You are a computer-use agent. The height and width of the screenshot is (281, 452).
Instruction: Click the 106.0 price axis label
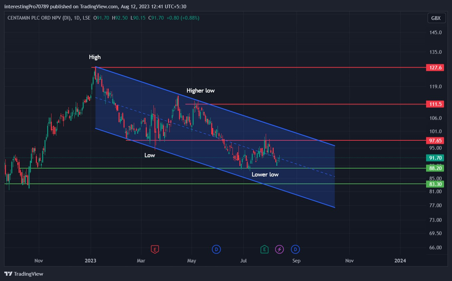tap(435, 118)
